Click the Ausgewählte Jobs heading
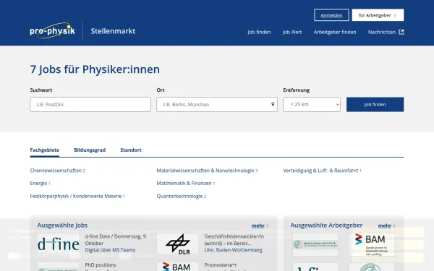The height and width of the screenshot is (271, 434). pos(62,225)
